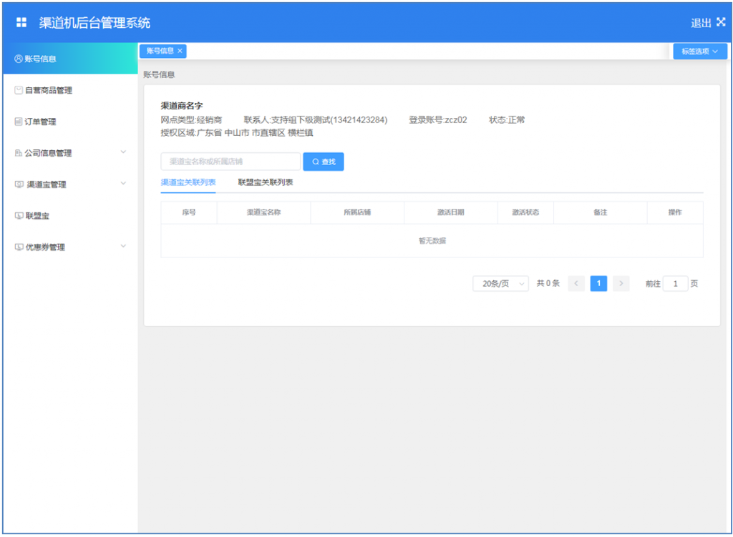The width and height of the screenshot is (733, 537).
Task: Click the 授权区域 address line
Action: pyautogui.click(x=237, y=133)
